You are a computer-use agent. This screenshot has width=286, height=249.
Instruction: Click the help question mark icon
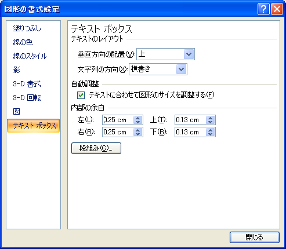point(263,9)
